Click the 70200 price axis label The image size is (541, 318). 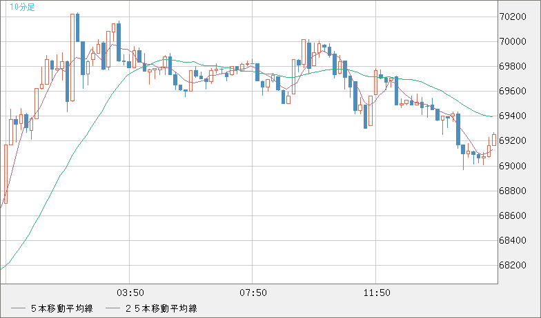[513, 17]
